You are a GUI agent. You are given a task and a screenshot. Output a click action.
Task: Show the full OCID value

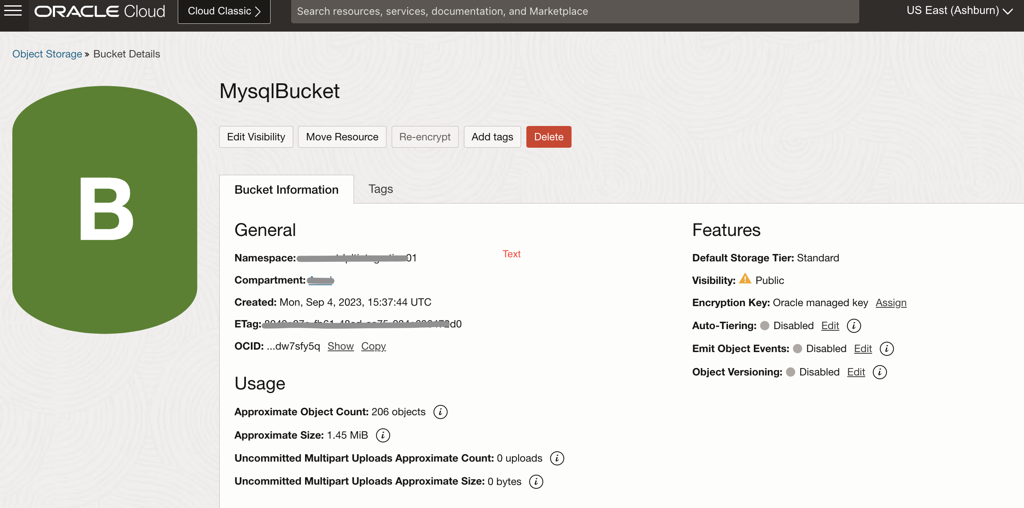(340, 346)
